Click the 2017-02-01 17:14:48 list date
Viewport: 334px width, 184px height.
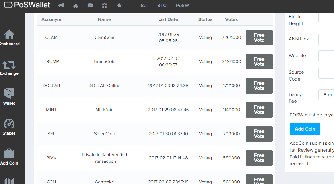[x=168, y=158]
